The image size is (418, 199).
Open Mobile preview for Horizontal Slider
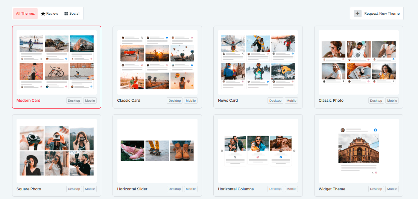pyautogui.click(x=191, y=189)
